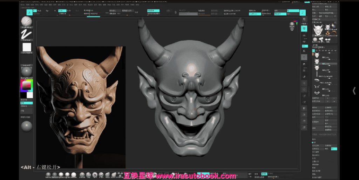Select the black secondary color swatch
The image size is (359, 180).
(x=23, y=95)
